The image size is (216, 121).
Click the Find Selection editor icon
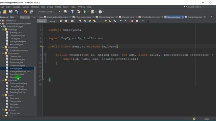tap(80, 21)
